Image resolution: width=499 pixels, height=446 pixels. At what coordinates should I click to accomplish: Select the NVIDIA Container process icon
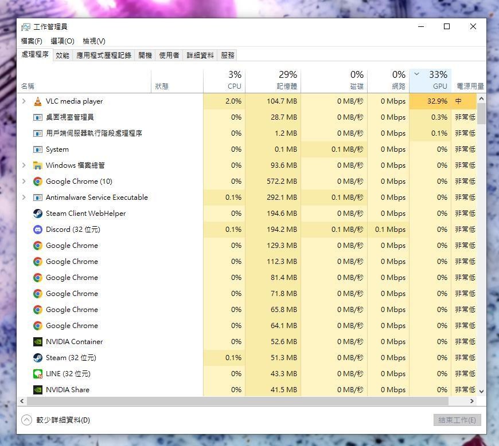(x=36, y=341)
